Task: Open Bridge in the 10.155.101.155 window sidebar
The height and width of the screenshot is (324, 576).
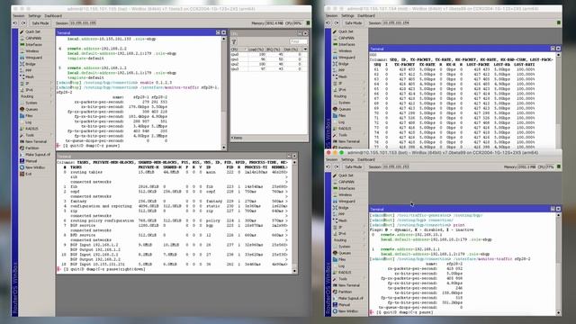Action: tap(30, 64)
